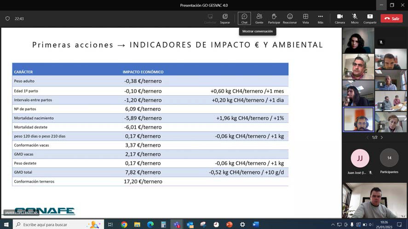Click '+1,96 kg CH4/ternero / +1%'

pyautogui.click(x=250, y=118)
